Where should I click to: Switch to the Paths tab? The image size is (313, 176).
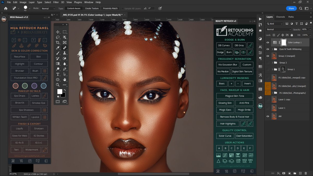tap(291, 17)
